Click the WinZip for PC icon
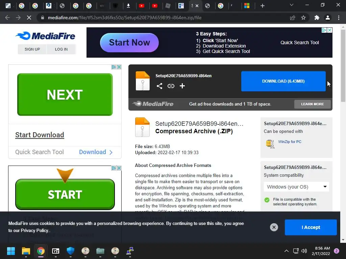 [270, 144]
